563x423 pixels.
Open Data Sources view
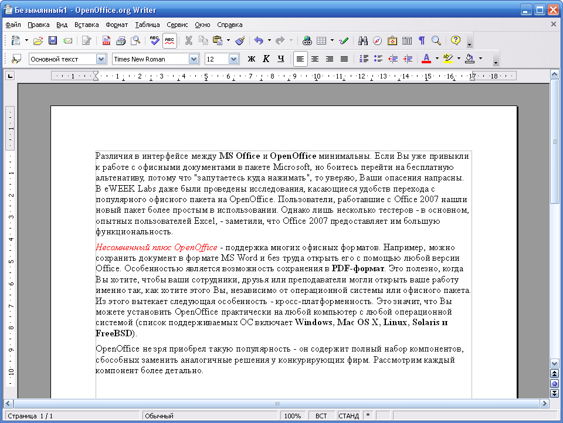click(x=407, y=40)
